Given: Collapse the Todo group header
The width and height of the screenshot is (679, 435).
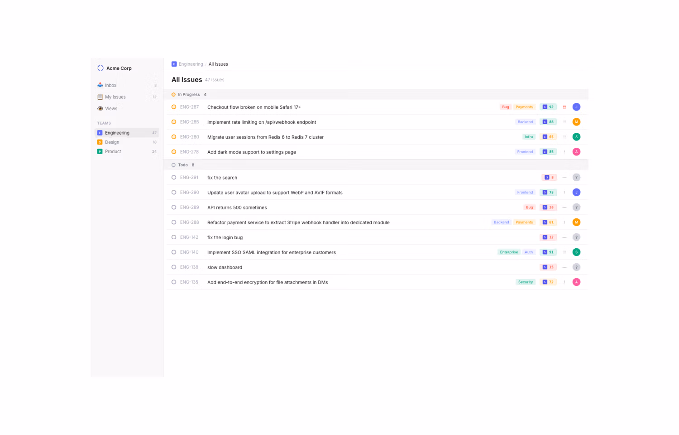Looking at the screenshot, I should click(183, 165).
